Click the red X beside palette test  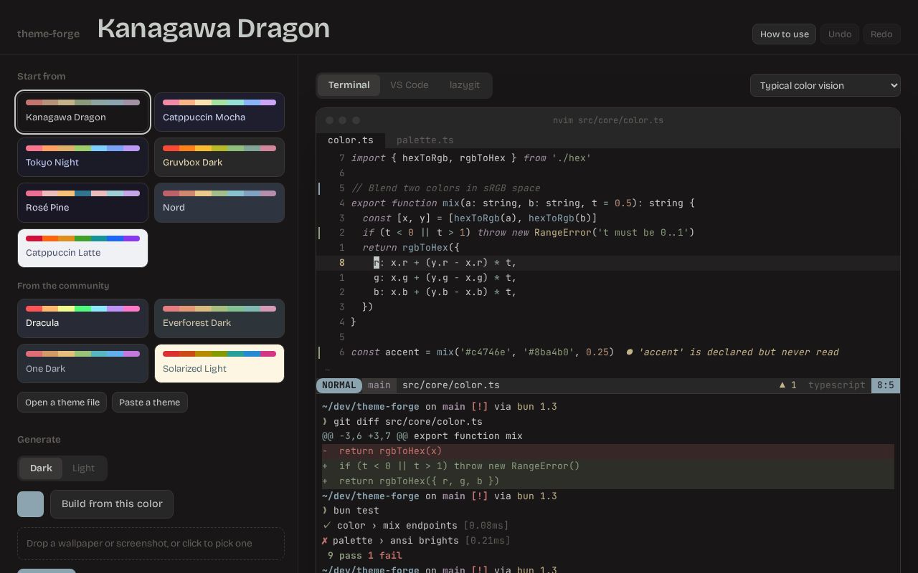pyautogui.click(x=325, y=541)
